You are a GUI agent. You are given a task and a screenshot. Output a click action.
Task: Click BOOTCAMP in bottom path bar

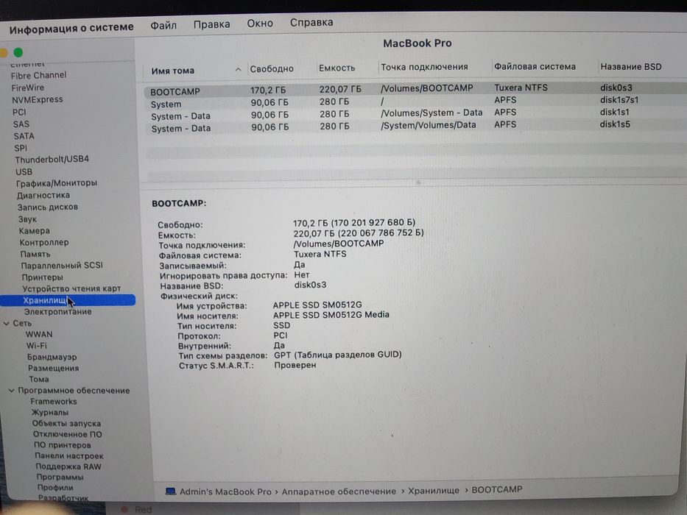[497, 489]
